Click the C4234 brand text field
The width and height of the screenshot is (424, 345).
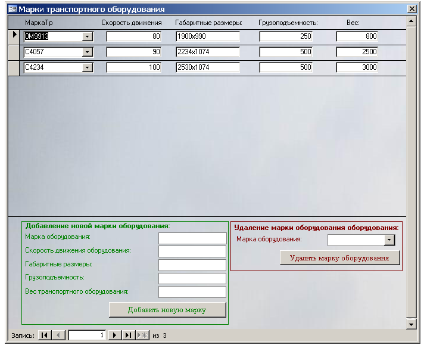pos(53,68)
